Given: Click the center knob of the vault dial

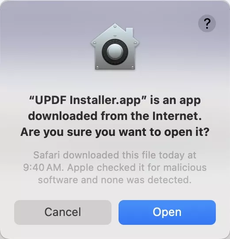Looking at the screenshot, I should [115, 52].
